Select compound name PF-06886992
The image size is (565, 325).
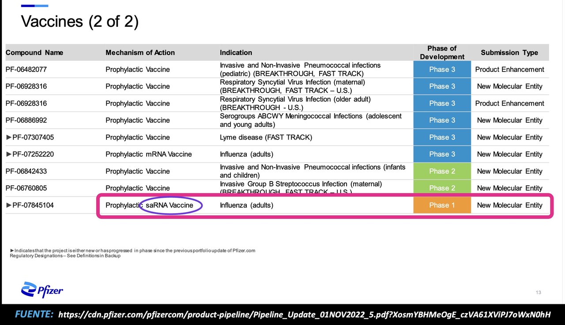pos(26,120)
